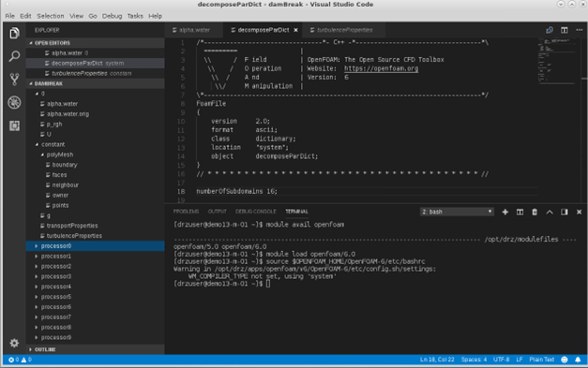Screen dimensions: 588x368
Task: Open the View menu
Action: (x=76, y=16)
